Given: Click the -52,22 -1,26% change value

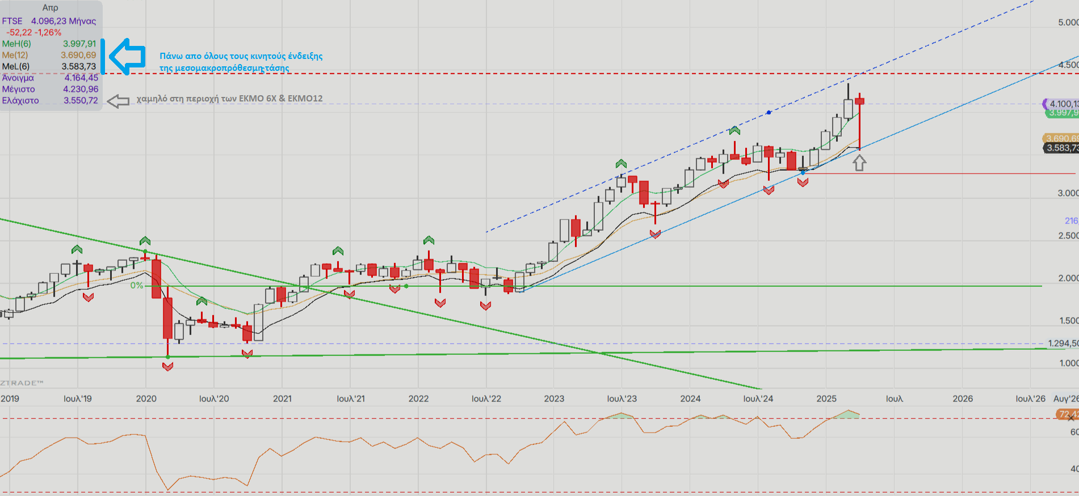Looking at the screenshot, I should pyautogui.click(x=34, y=32).
